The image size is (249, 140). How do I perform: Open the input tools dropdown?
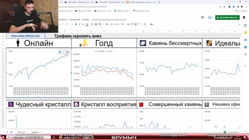tap(152, 24)
